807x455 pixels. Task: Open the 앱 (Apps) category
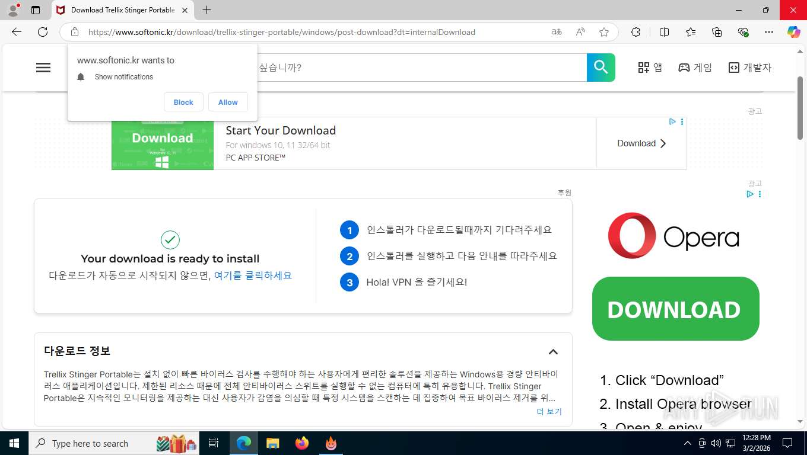[650, 68]
